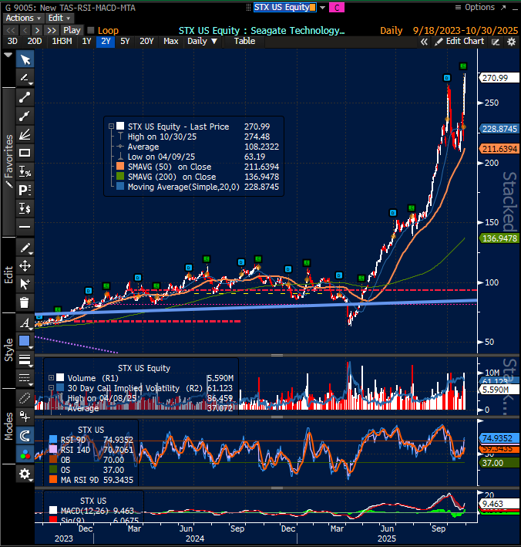Click the grip handle left of STX field
Image resolution: width=521 pixels, height=547 pixels.
(x=248, y=7)
